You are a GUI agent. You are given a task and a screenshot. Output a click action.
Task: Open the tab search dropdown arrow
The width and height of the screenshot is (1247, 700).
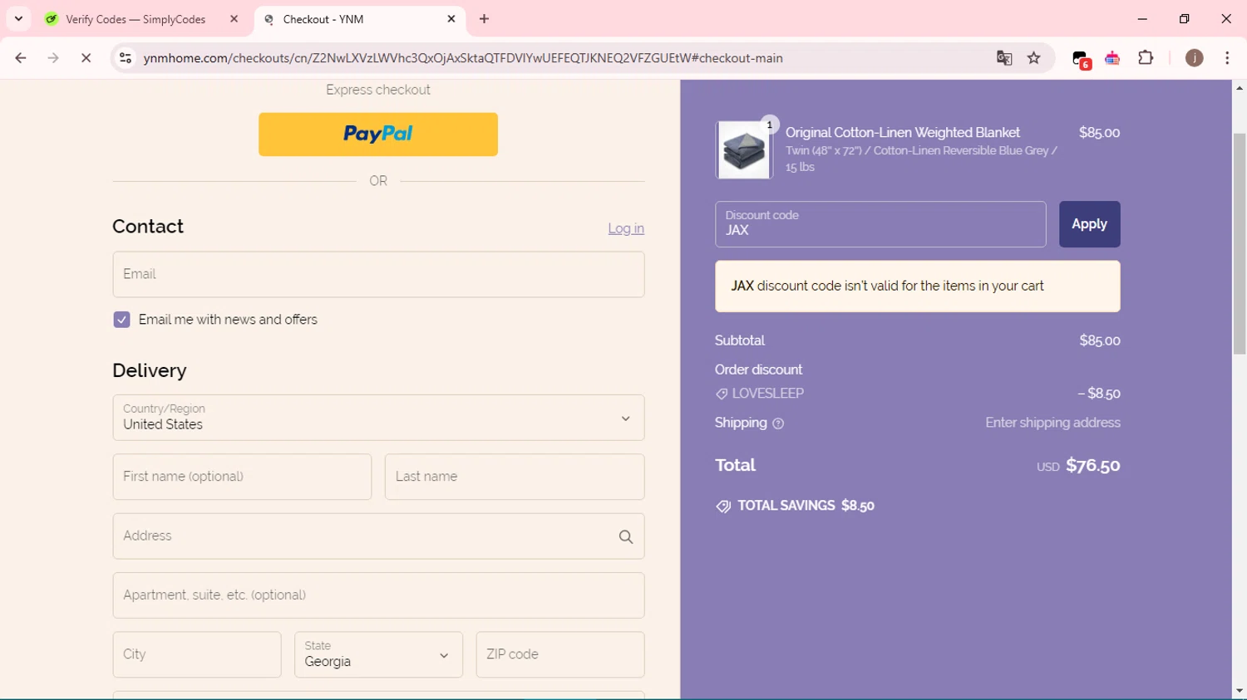[x=18, y=18]
